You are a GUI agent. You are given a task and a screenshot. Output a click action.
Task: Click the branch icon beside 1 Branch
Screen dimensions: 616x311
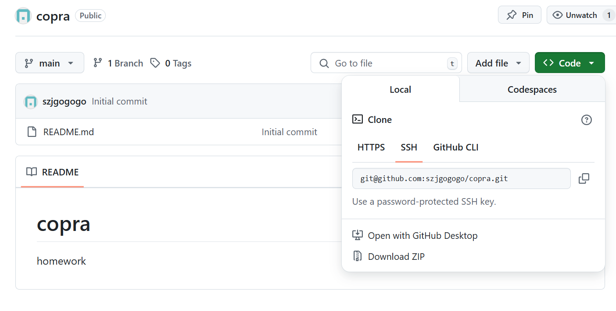coord(98,63)
